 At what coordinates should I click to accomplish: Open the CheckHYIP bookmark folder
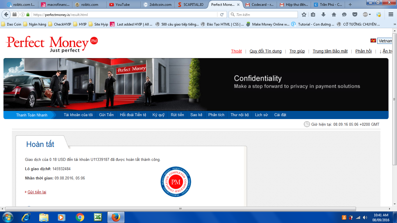click(x=60, y=24)
